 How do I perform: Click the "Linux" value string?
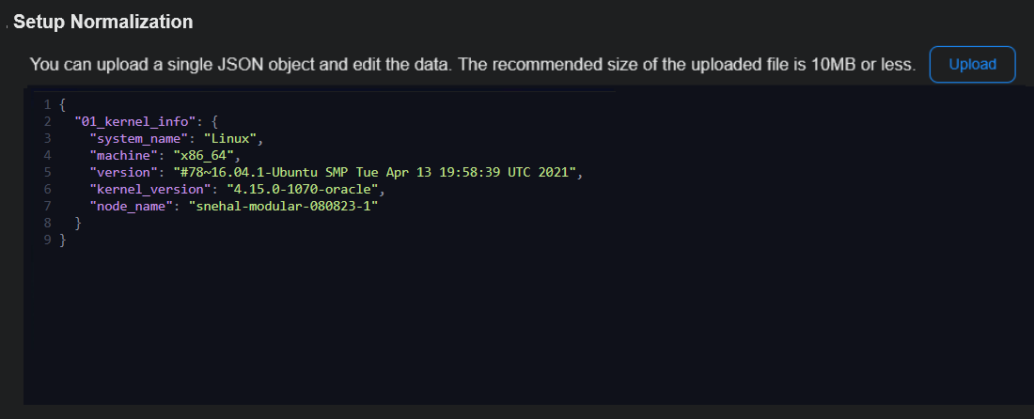click(230, 138)
